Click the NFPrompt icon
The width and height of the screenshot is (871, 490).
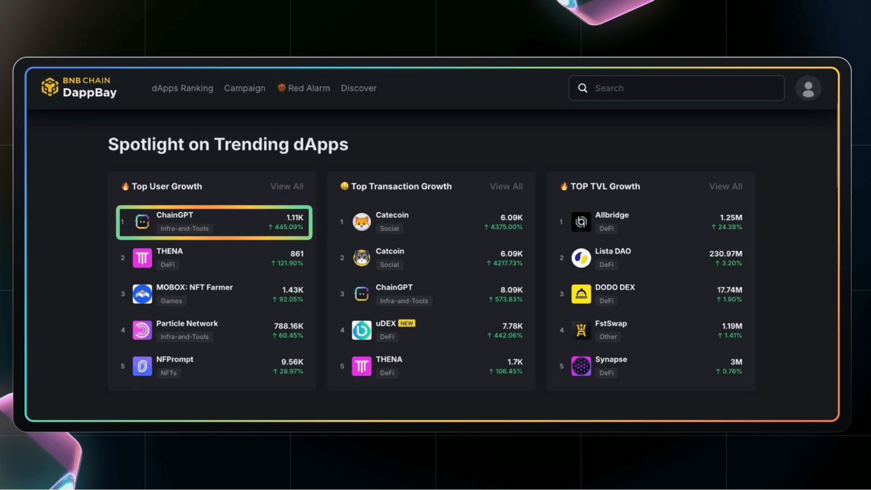coord(142,366)
